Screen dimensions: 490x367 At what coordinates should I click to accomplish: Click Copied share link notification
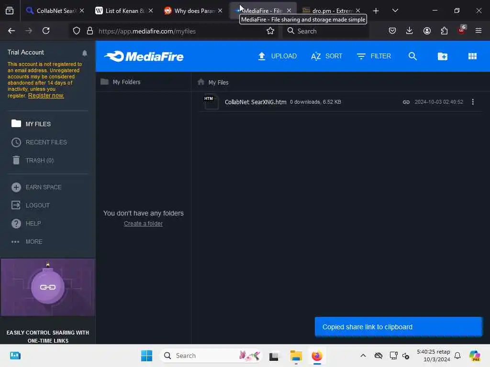coord(399,327)
